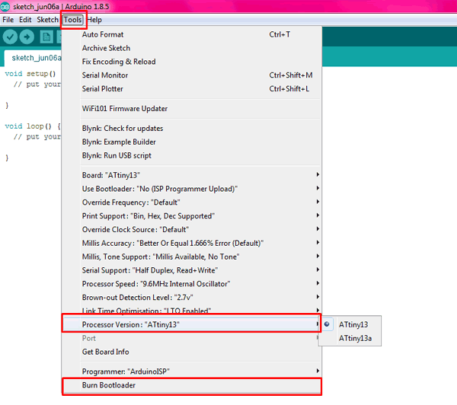457x405 pixels.
Task: Close the Tools menu via menu bar
Action: click(73, 20)
